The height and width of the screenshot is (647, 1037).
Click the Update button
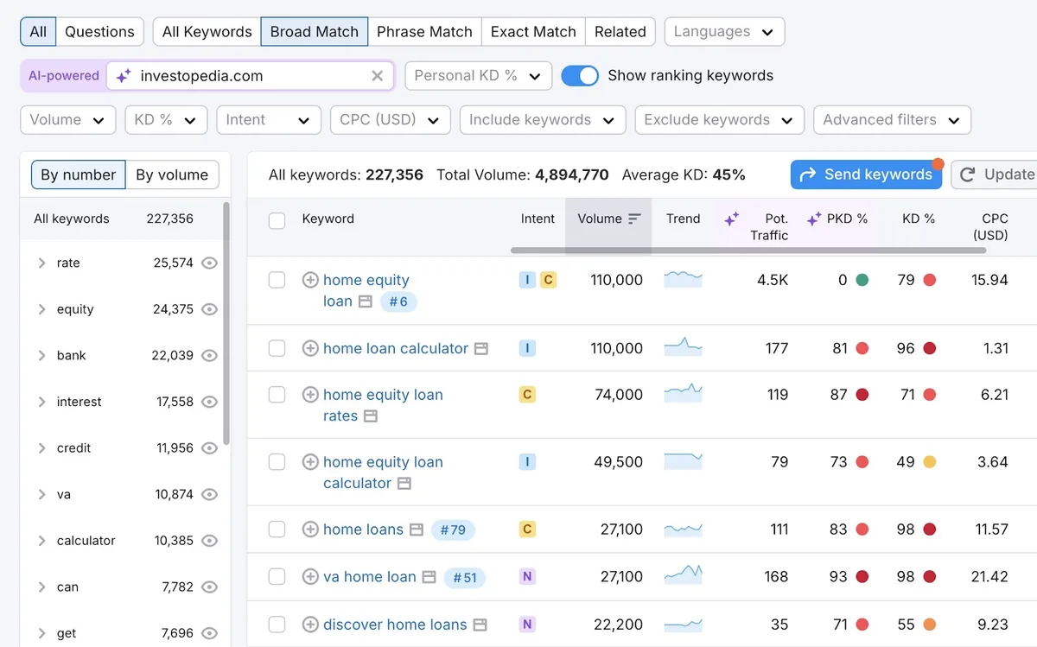point(996,174)
